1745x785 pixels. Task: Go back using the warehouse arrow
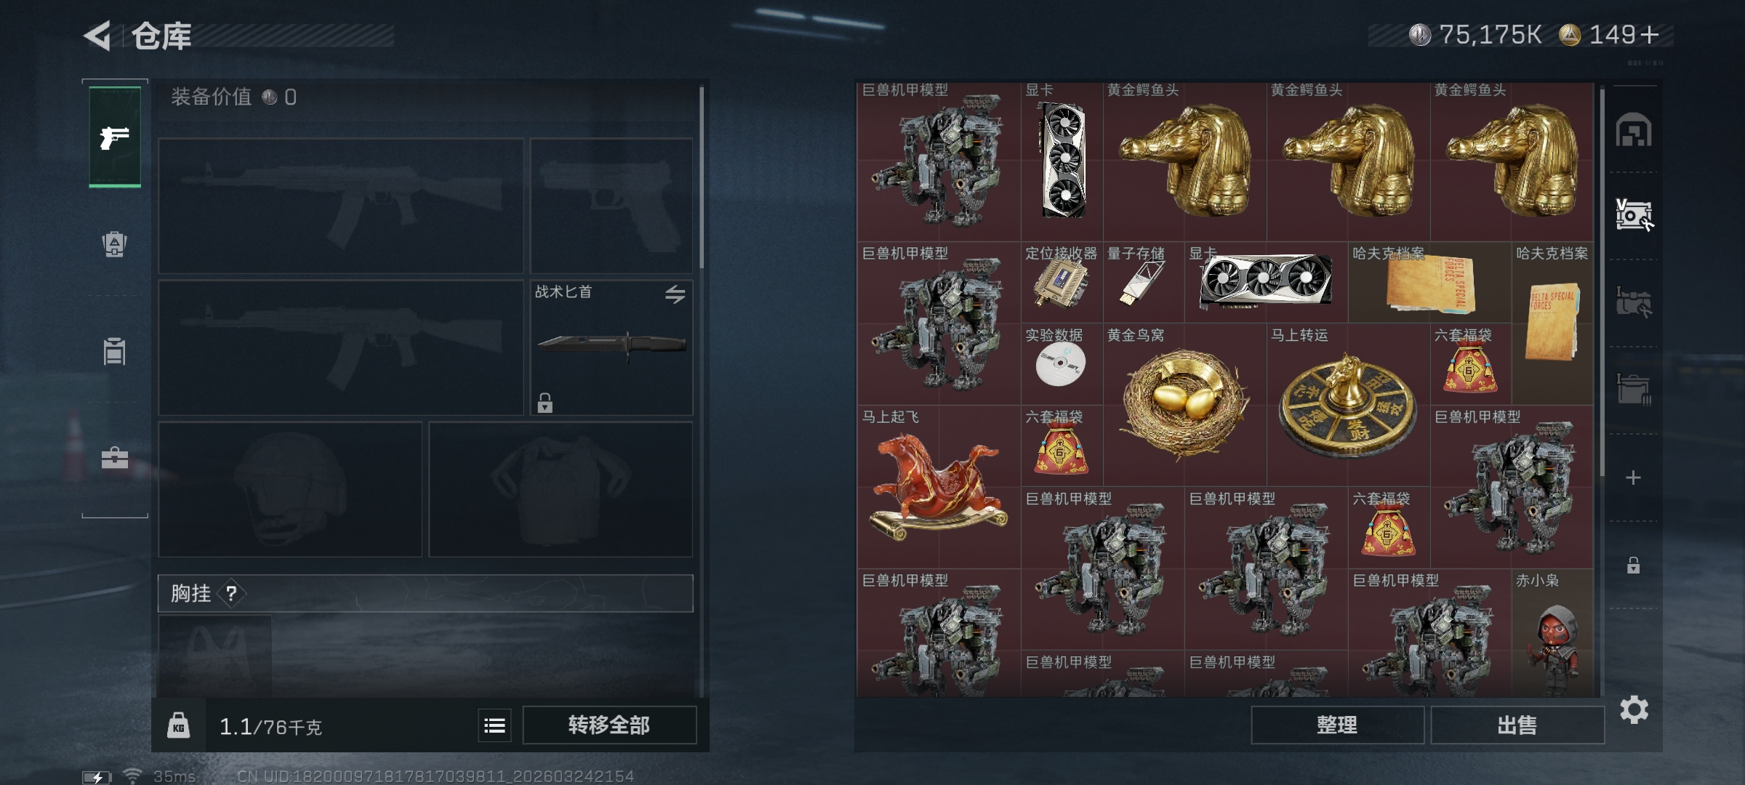(x=97, y=36)
